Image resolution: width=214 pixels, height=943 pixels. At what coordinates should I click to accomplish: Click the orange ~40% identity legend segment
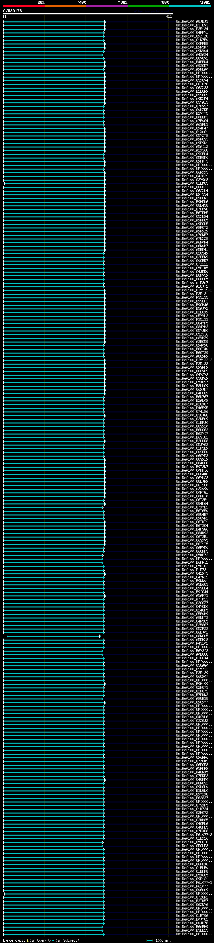pyautogui.click(x=66, y=6)
